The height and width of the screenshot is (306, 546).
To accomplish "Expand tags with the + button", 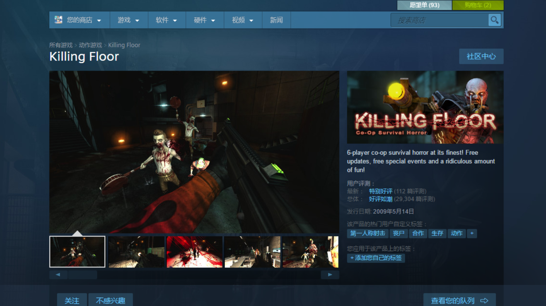I will point(472,233).
